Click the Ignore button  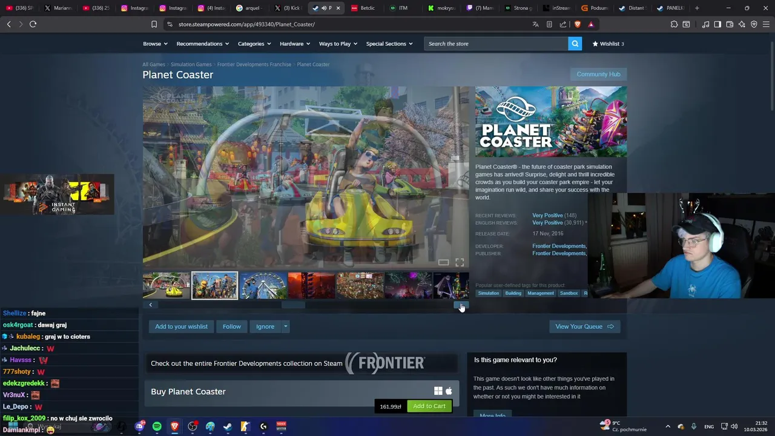(x=265, y=326)
